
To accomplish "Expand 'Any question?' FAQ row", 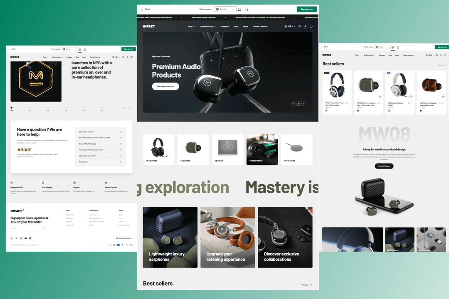I will 100,162.
